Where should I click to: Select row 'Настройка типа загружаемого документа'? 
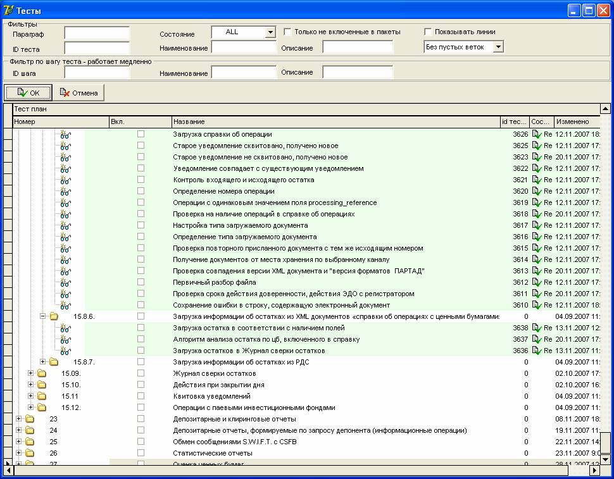point(306,225)
